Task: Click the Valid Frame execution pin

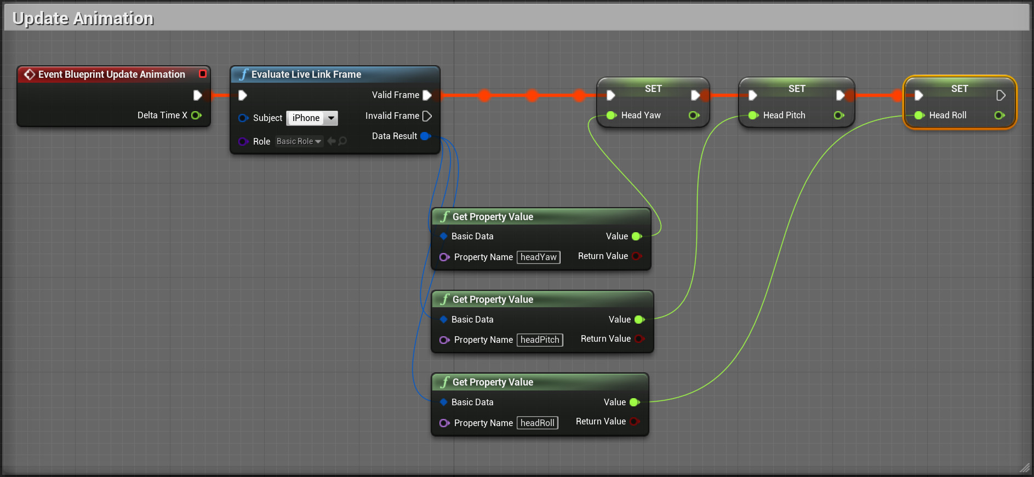Action: [427, 95]
